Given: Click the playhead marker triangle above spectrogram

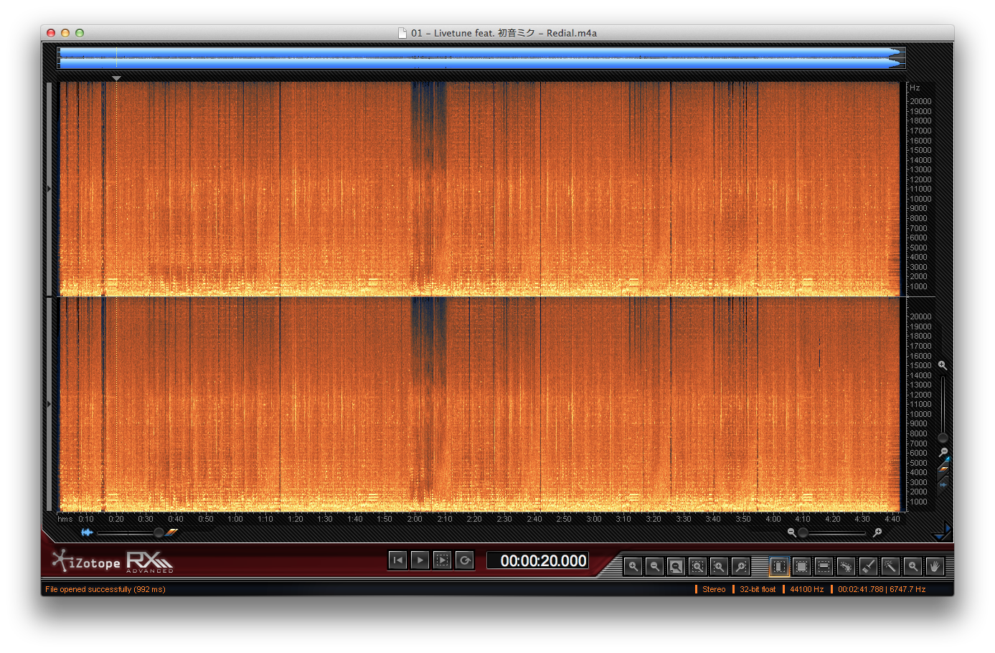Looking at the screenshot, I should click(x=116, y=78).
